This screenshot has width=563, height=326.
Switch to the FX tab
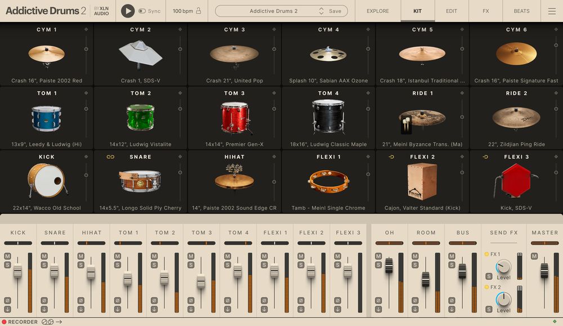pyautogui.click(x=485, y=11)
